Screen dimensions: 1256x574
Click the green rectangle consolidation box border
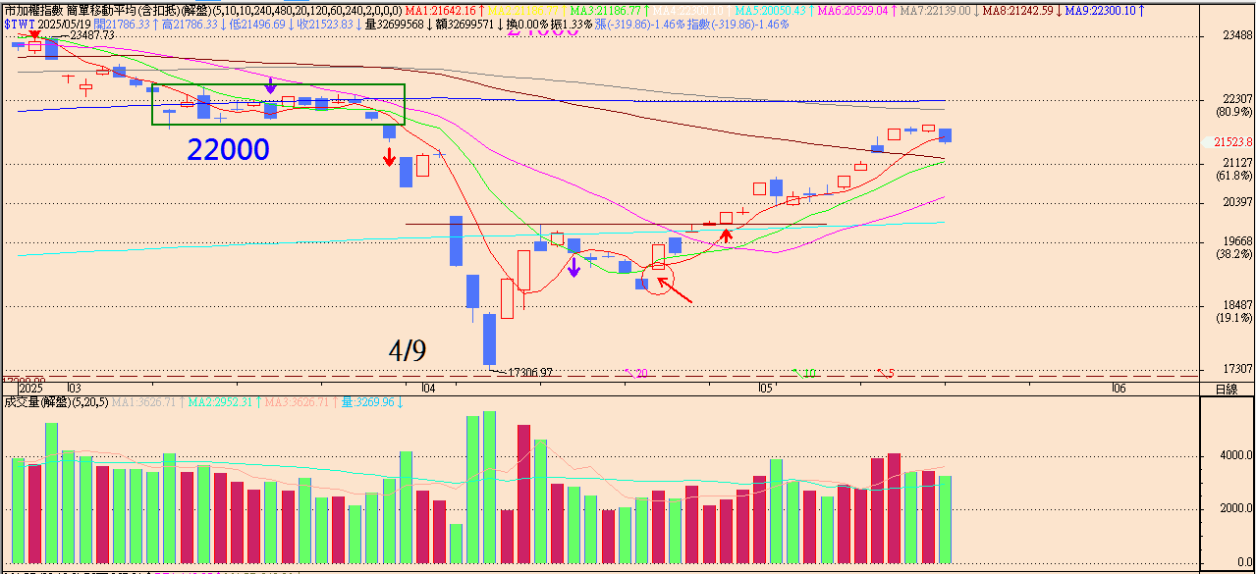pos(278,85)
